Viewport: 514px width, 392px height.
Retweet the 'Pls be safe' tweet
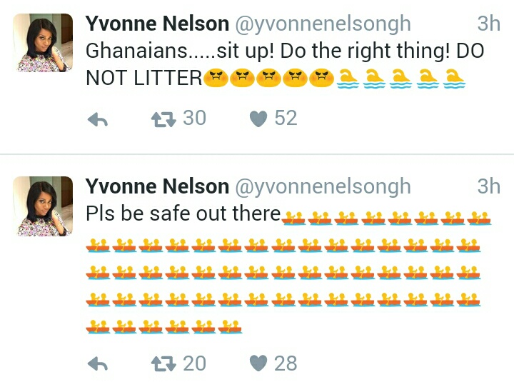point(163,364)
